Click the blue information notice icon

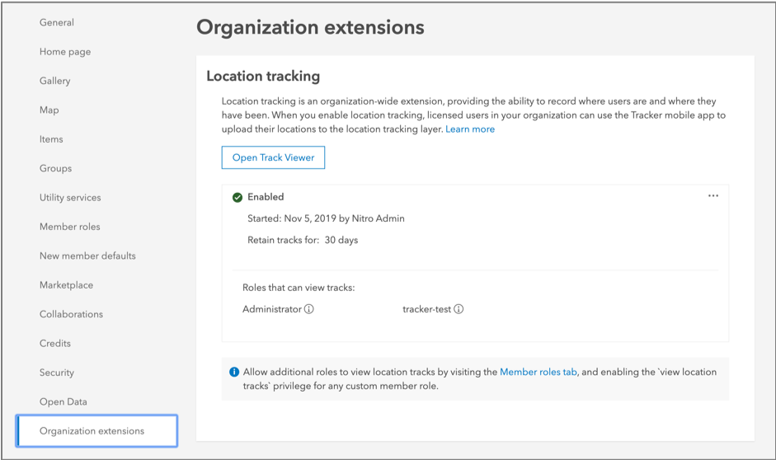234,373
